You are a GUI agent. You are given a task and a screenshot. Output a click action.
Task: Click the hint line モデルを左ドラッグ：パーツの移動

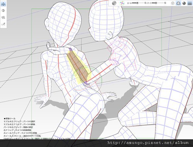pos(19,124)
